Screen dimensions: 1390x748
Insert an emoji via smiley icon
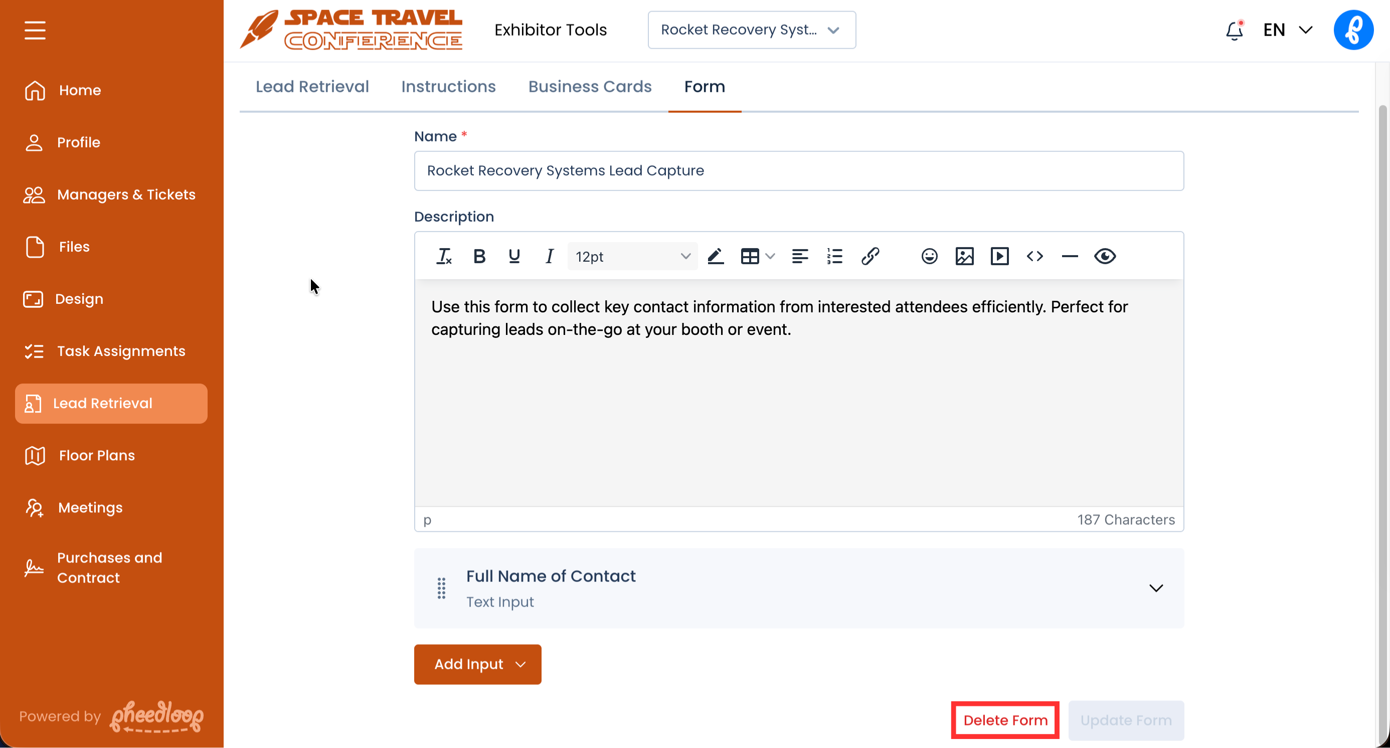[x=929, y=256]
